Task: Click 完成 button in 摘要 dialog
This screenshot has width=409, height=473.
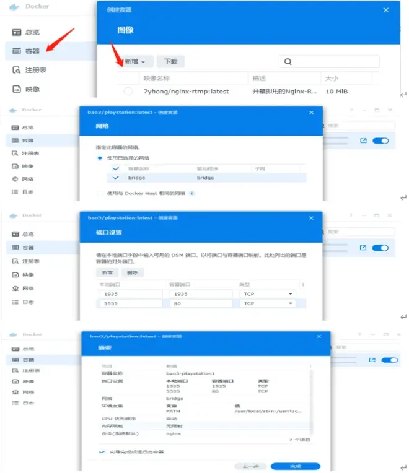Action: 296,466
